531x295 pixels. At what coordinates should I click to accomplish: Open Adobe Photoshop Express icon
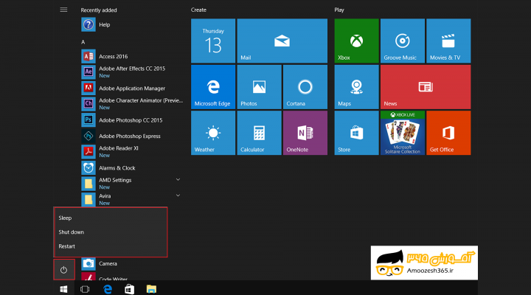[88, 136]
